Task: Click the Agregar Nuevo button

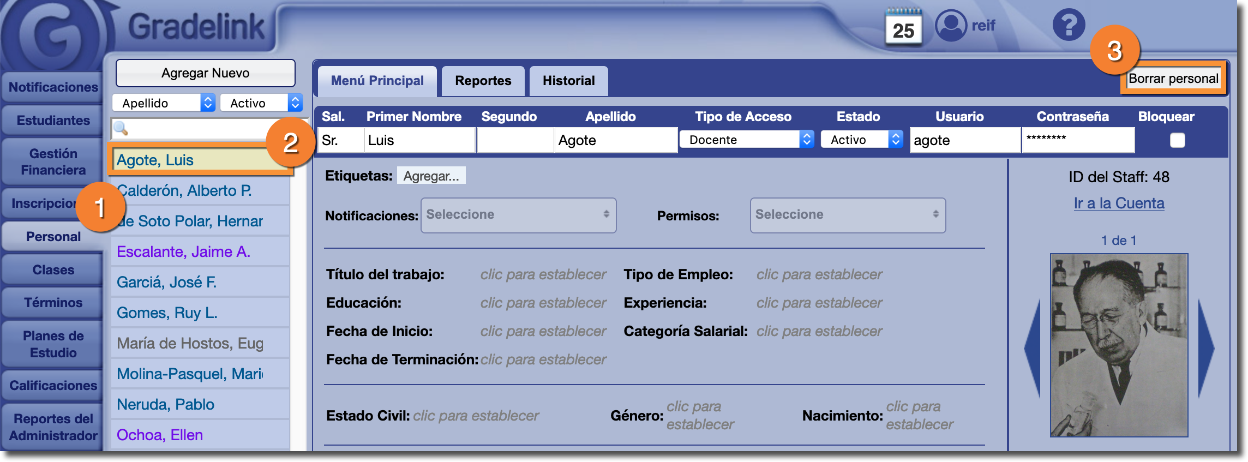Action: coord(205,73)
